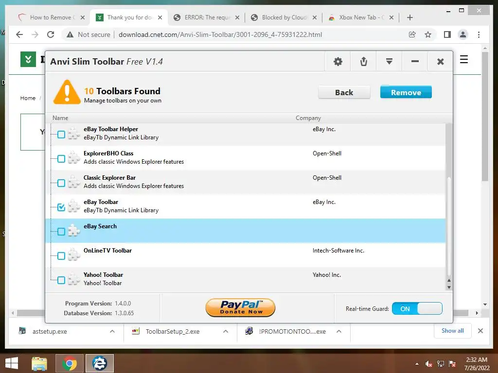Click the muted volume tray icon

point(428,364)
